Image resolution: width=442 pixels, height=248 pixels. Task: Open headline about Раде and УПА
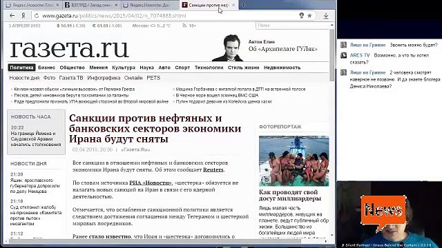91,101
